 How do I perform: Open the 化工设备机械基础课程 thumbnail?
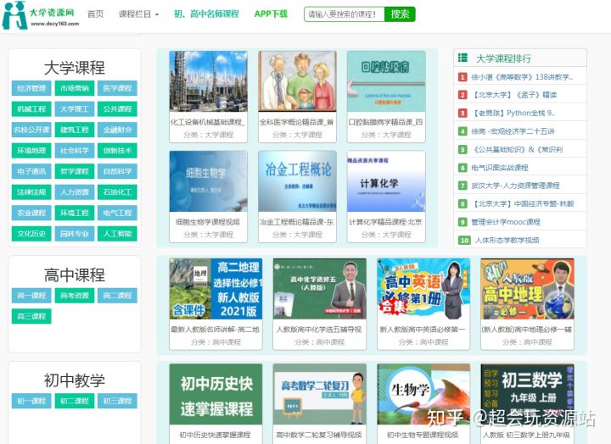[209, 81]
